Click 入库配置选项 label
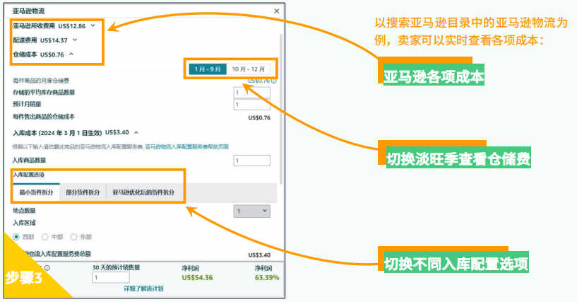Viewport: 577px width, 302px height. [29, 175]
